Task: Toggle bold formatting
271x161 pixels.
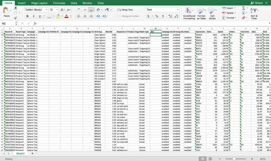Action: tap(27, 16)
